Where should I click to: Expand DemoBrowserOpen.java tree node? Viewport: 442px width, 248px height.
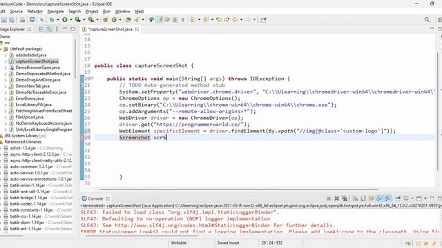point(6,68)
